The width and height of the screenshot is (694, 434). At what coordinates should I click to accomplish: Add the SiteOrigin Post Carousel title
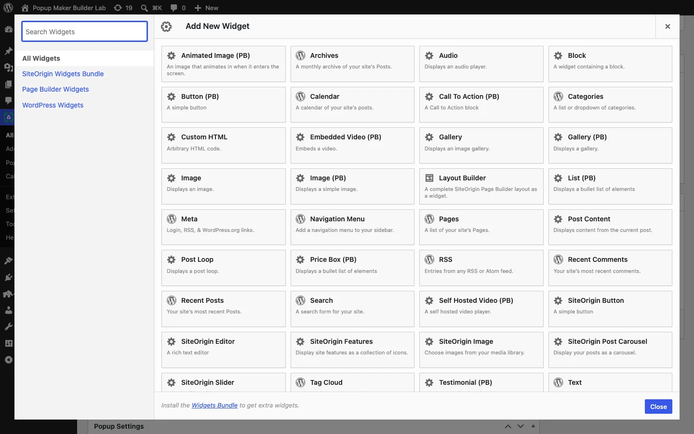(x=607, y=341)
